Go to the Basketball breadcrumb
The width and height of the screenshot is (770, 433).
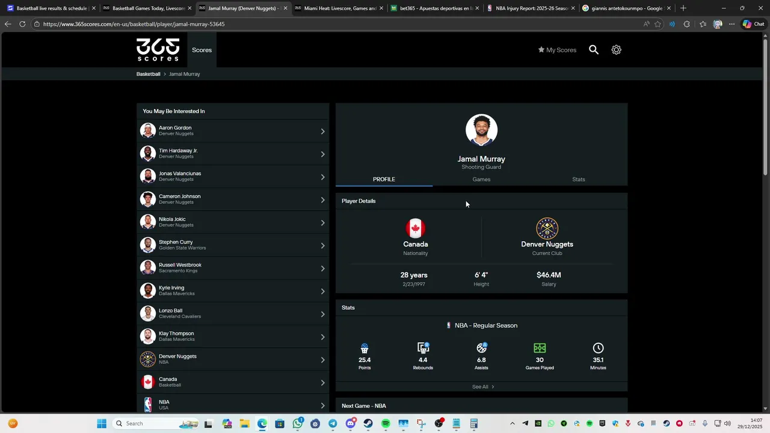[148, 74]
